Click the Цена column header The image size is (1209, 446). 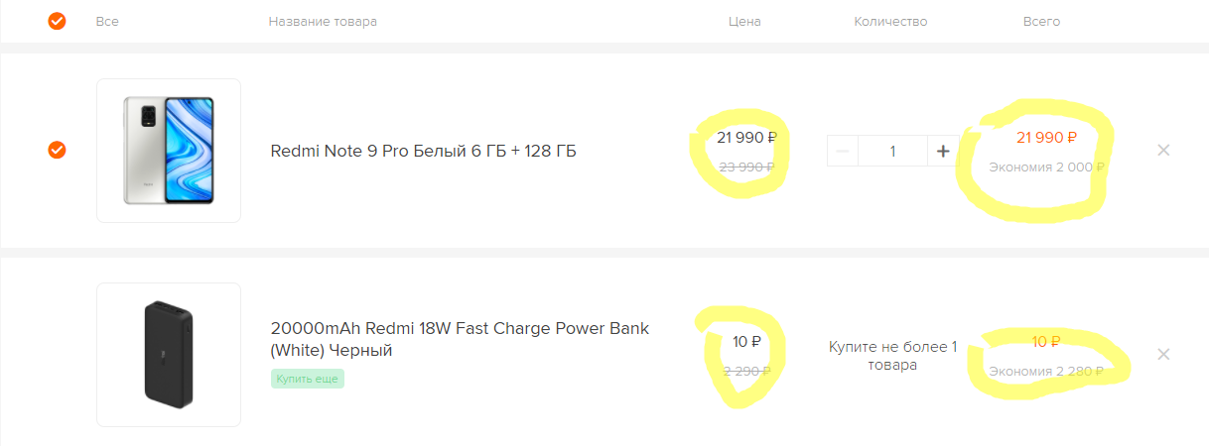click(744, 21)
